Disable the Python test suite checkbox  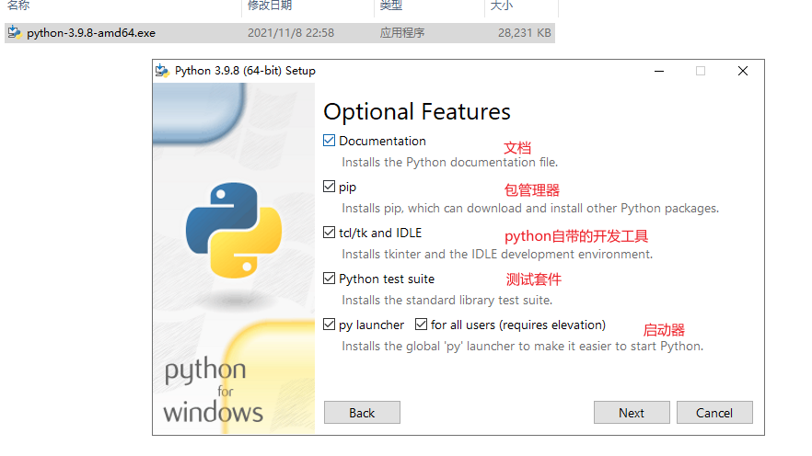(329, 279)
